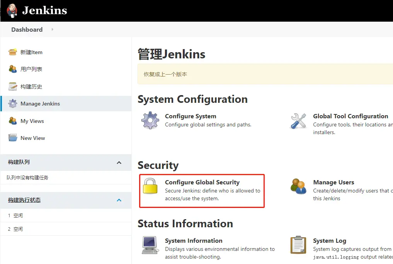Viewport: 393px width, 264px height.
Task: Click the System Log clipboard icon
Action: (298, 245)
